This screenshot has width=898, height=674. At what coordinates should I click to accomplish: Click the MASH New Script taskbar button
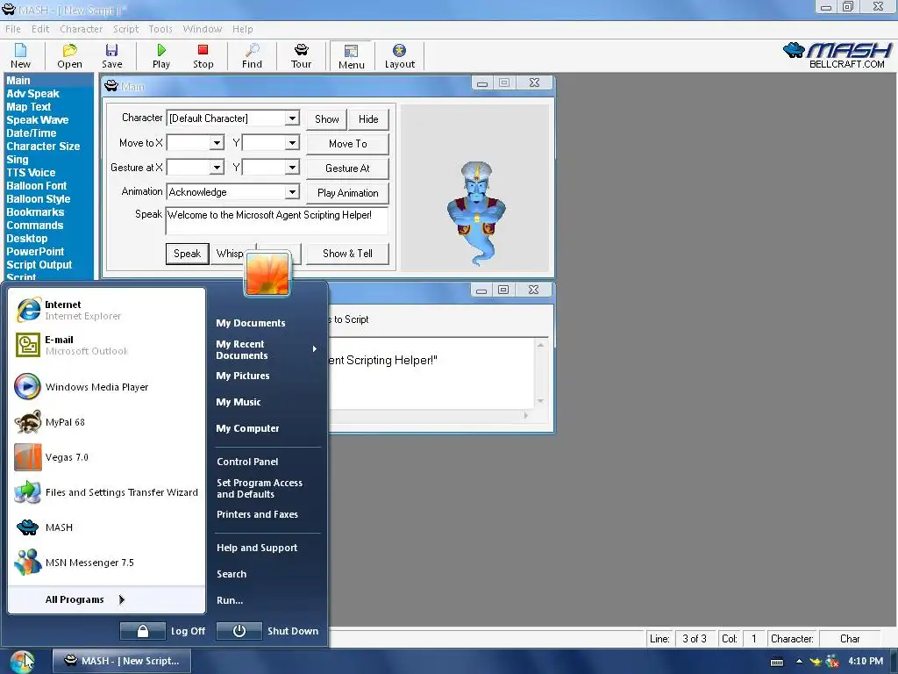(121, 662)
